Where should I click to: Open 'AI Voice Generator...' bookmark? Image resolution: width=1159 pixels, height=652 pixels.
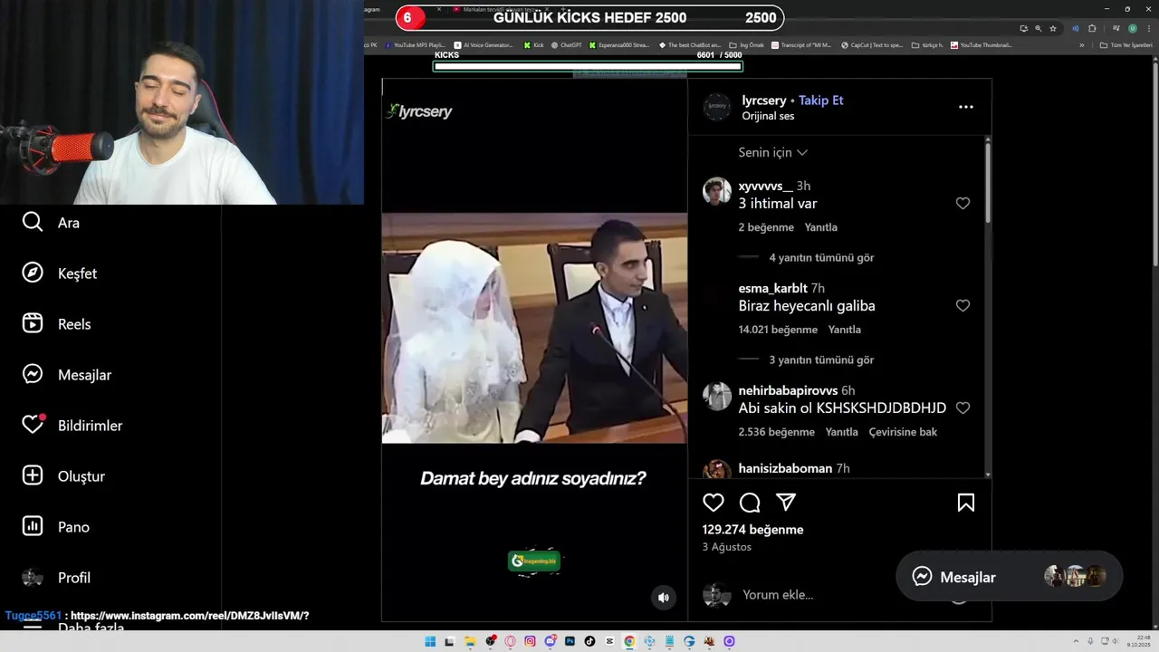click(484, 44)
